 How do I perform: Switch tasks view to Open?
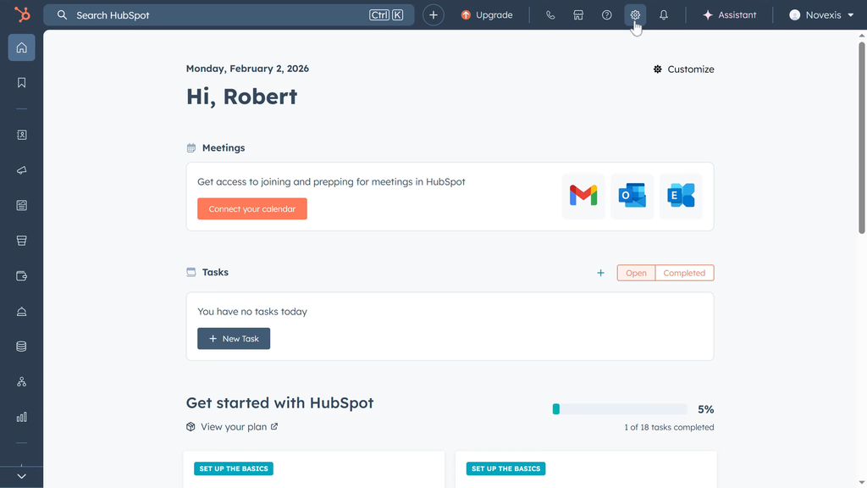[636, 273]
